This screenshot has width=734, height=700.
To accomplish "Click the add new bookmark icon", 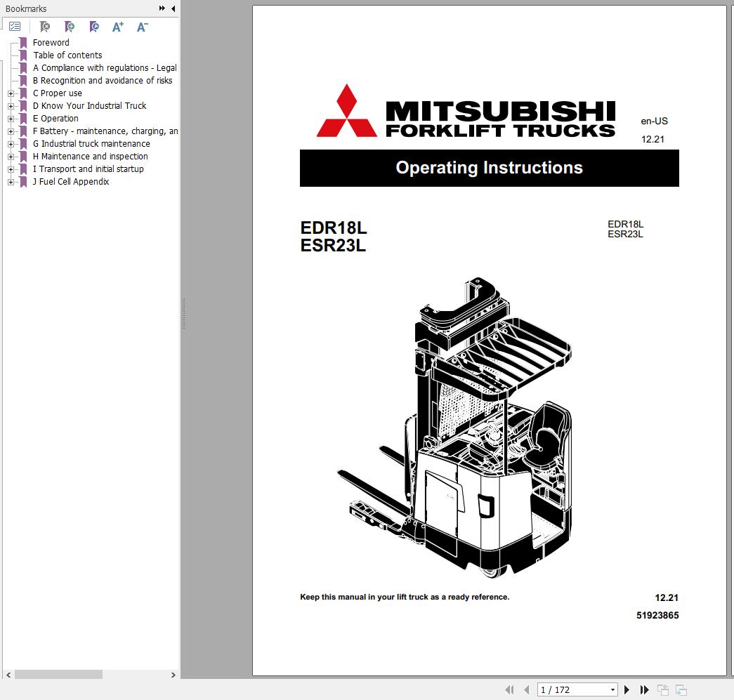I will 70,27.
